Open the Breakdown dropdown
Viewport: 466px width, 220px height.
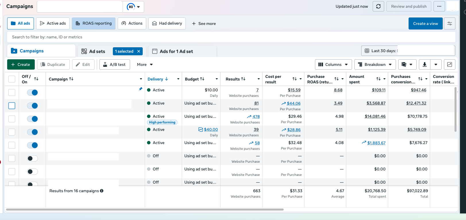375,64
